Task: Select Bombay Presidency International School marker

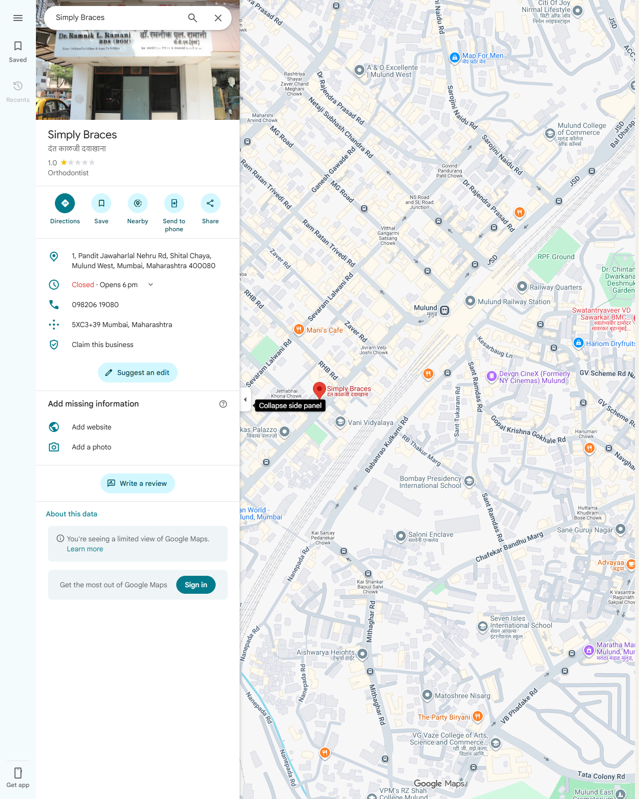Action: pos(469,481)
